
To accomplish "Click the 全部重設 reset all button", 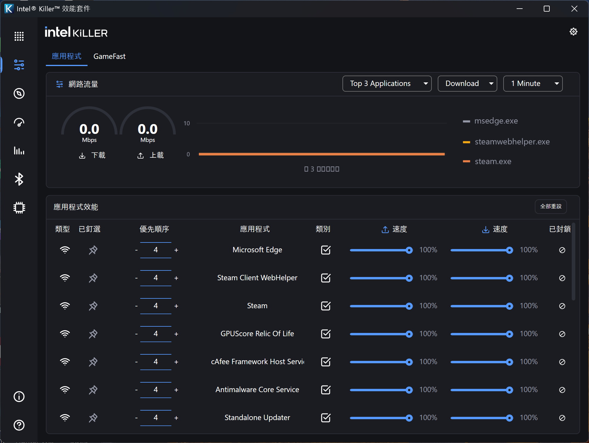I will point(551,206).
